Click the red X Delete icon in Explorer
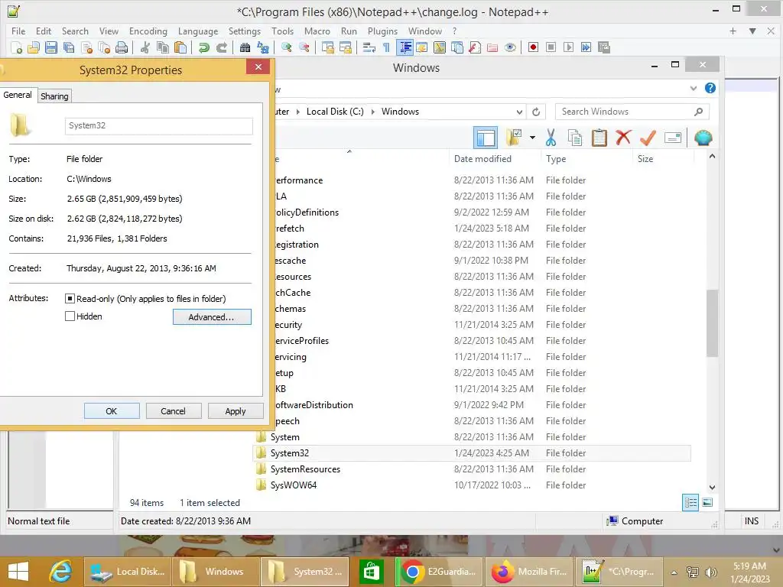 (x=623, y=138)
